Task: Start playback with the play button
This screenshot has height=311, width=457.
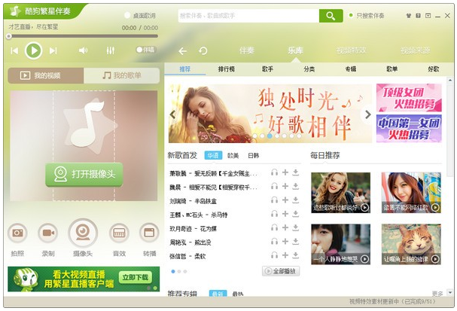Action: tap(34, 50)
